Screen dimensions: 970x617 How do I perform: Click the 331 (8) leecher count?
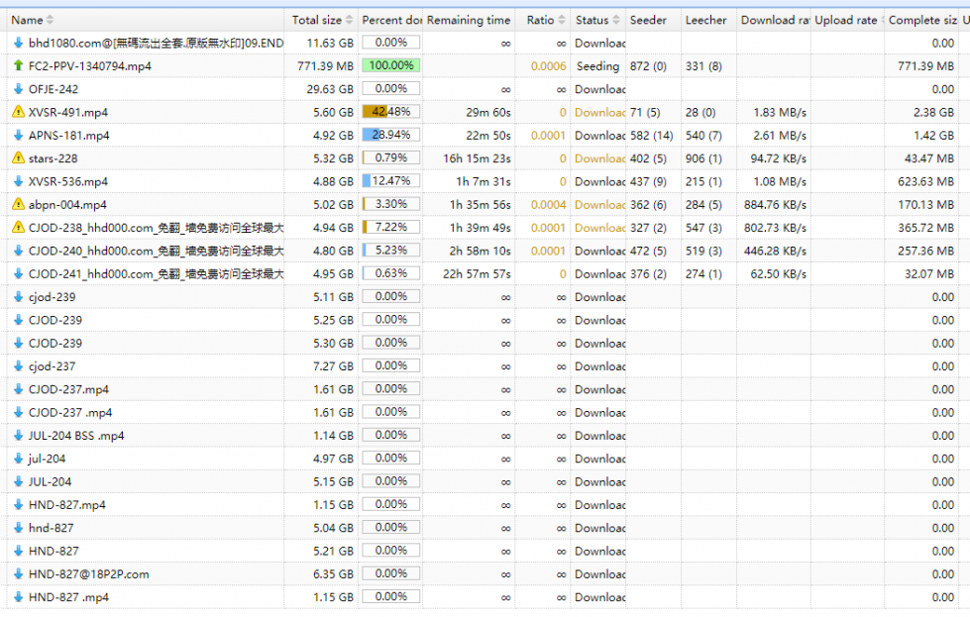(703, 66)
